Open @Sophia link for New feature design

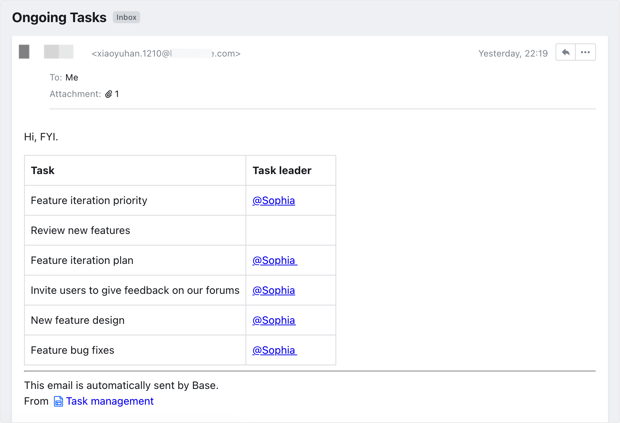pyautogui.click(x=274, y=320)
